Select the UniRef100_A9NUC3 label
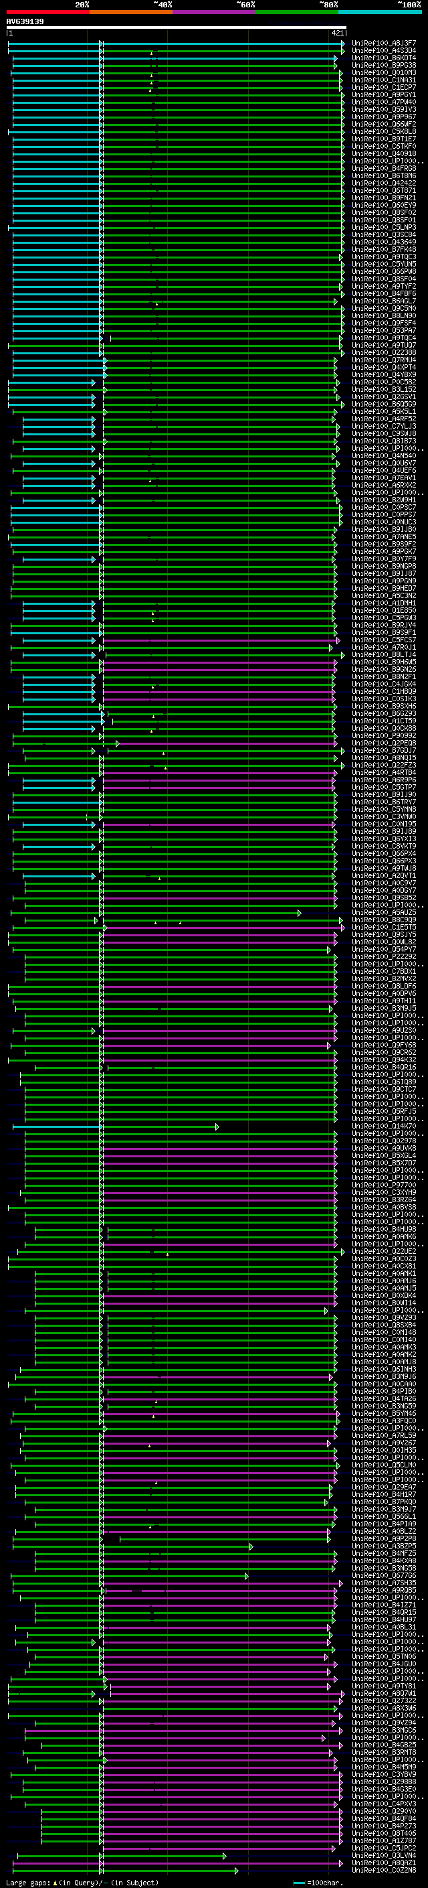428x1888 pixels. pyautogui.click(x=384, y=522)
